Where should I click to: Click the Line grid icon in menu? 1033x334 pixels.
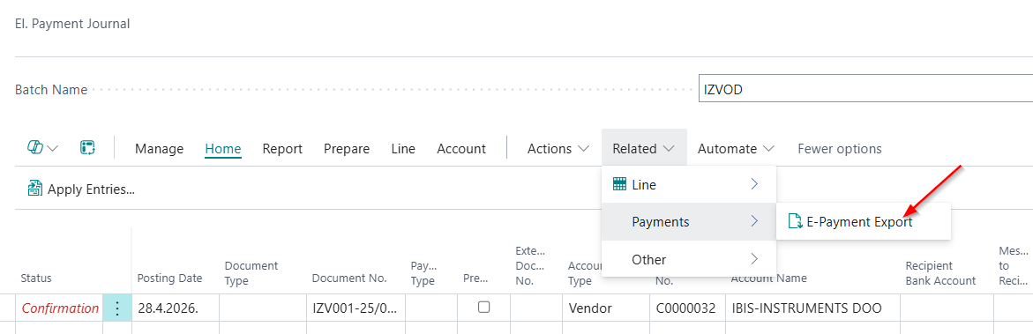(619, 185)
